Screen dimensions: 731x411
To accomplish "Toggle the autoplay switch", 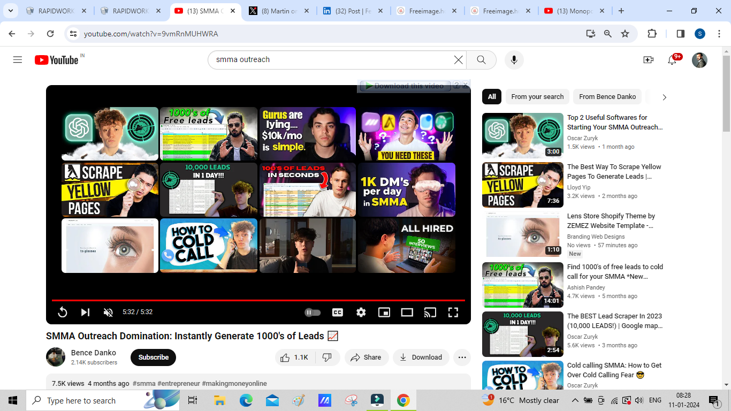I will click(x=313, y=312).
